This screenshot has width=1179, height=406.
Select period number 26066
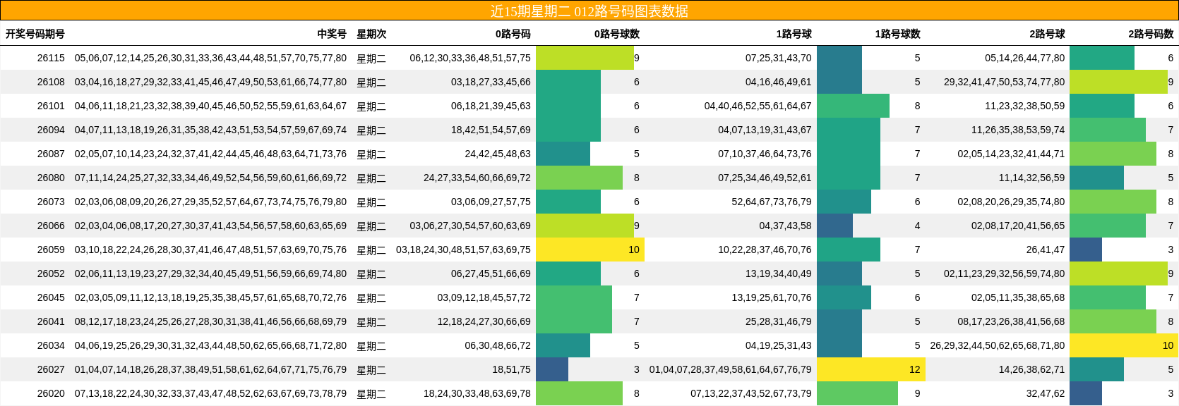pyautogui.click(x=51, y=226)
